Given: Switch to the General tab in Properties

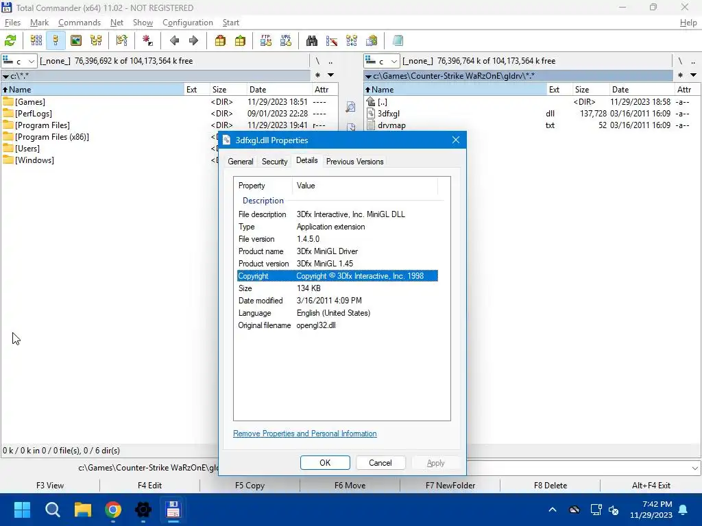Looking at the screenshot, I should (x=241, y=162).
